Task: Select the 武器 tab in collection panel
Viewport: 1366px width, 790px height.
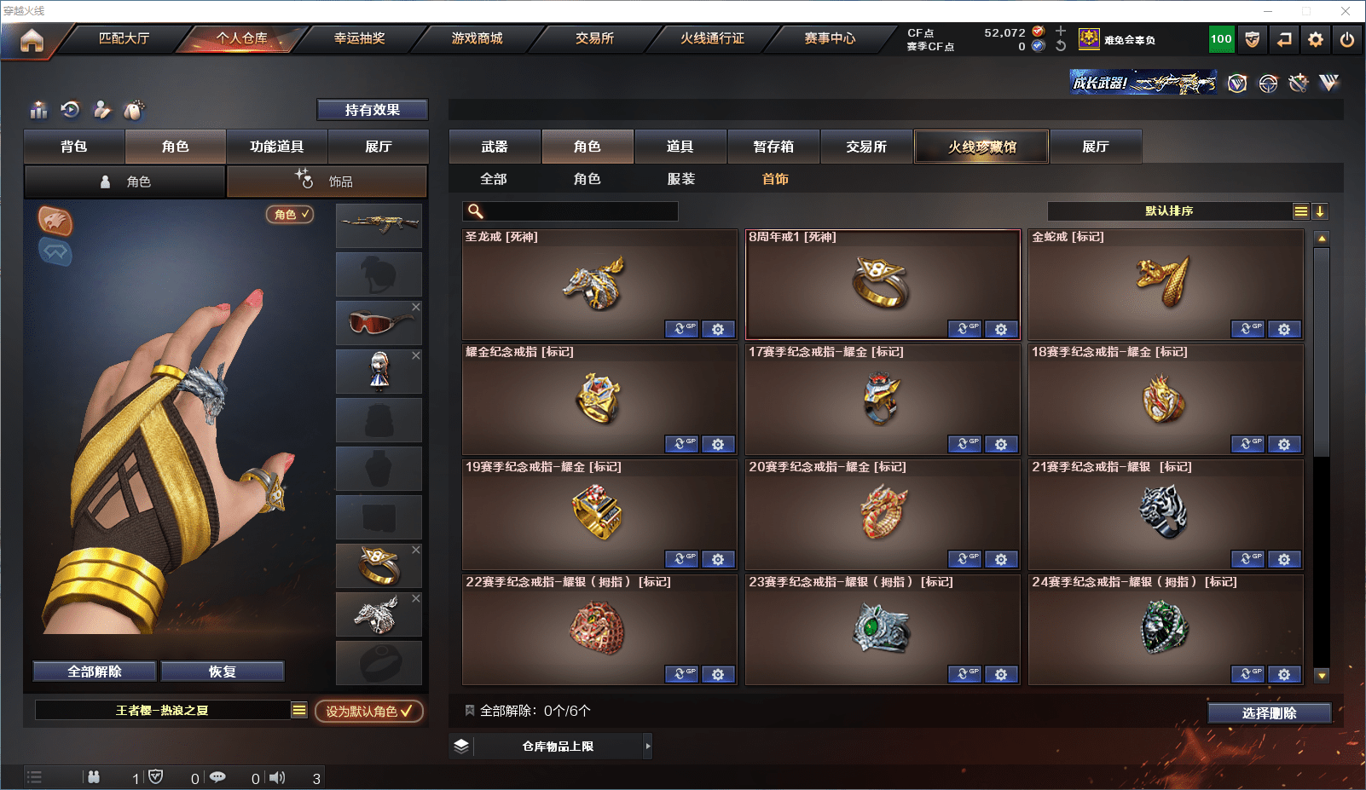Action: tap(495, 147)
